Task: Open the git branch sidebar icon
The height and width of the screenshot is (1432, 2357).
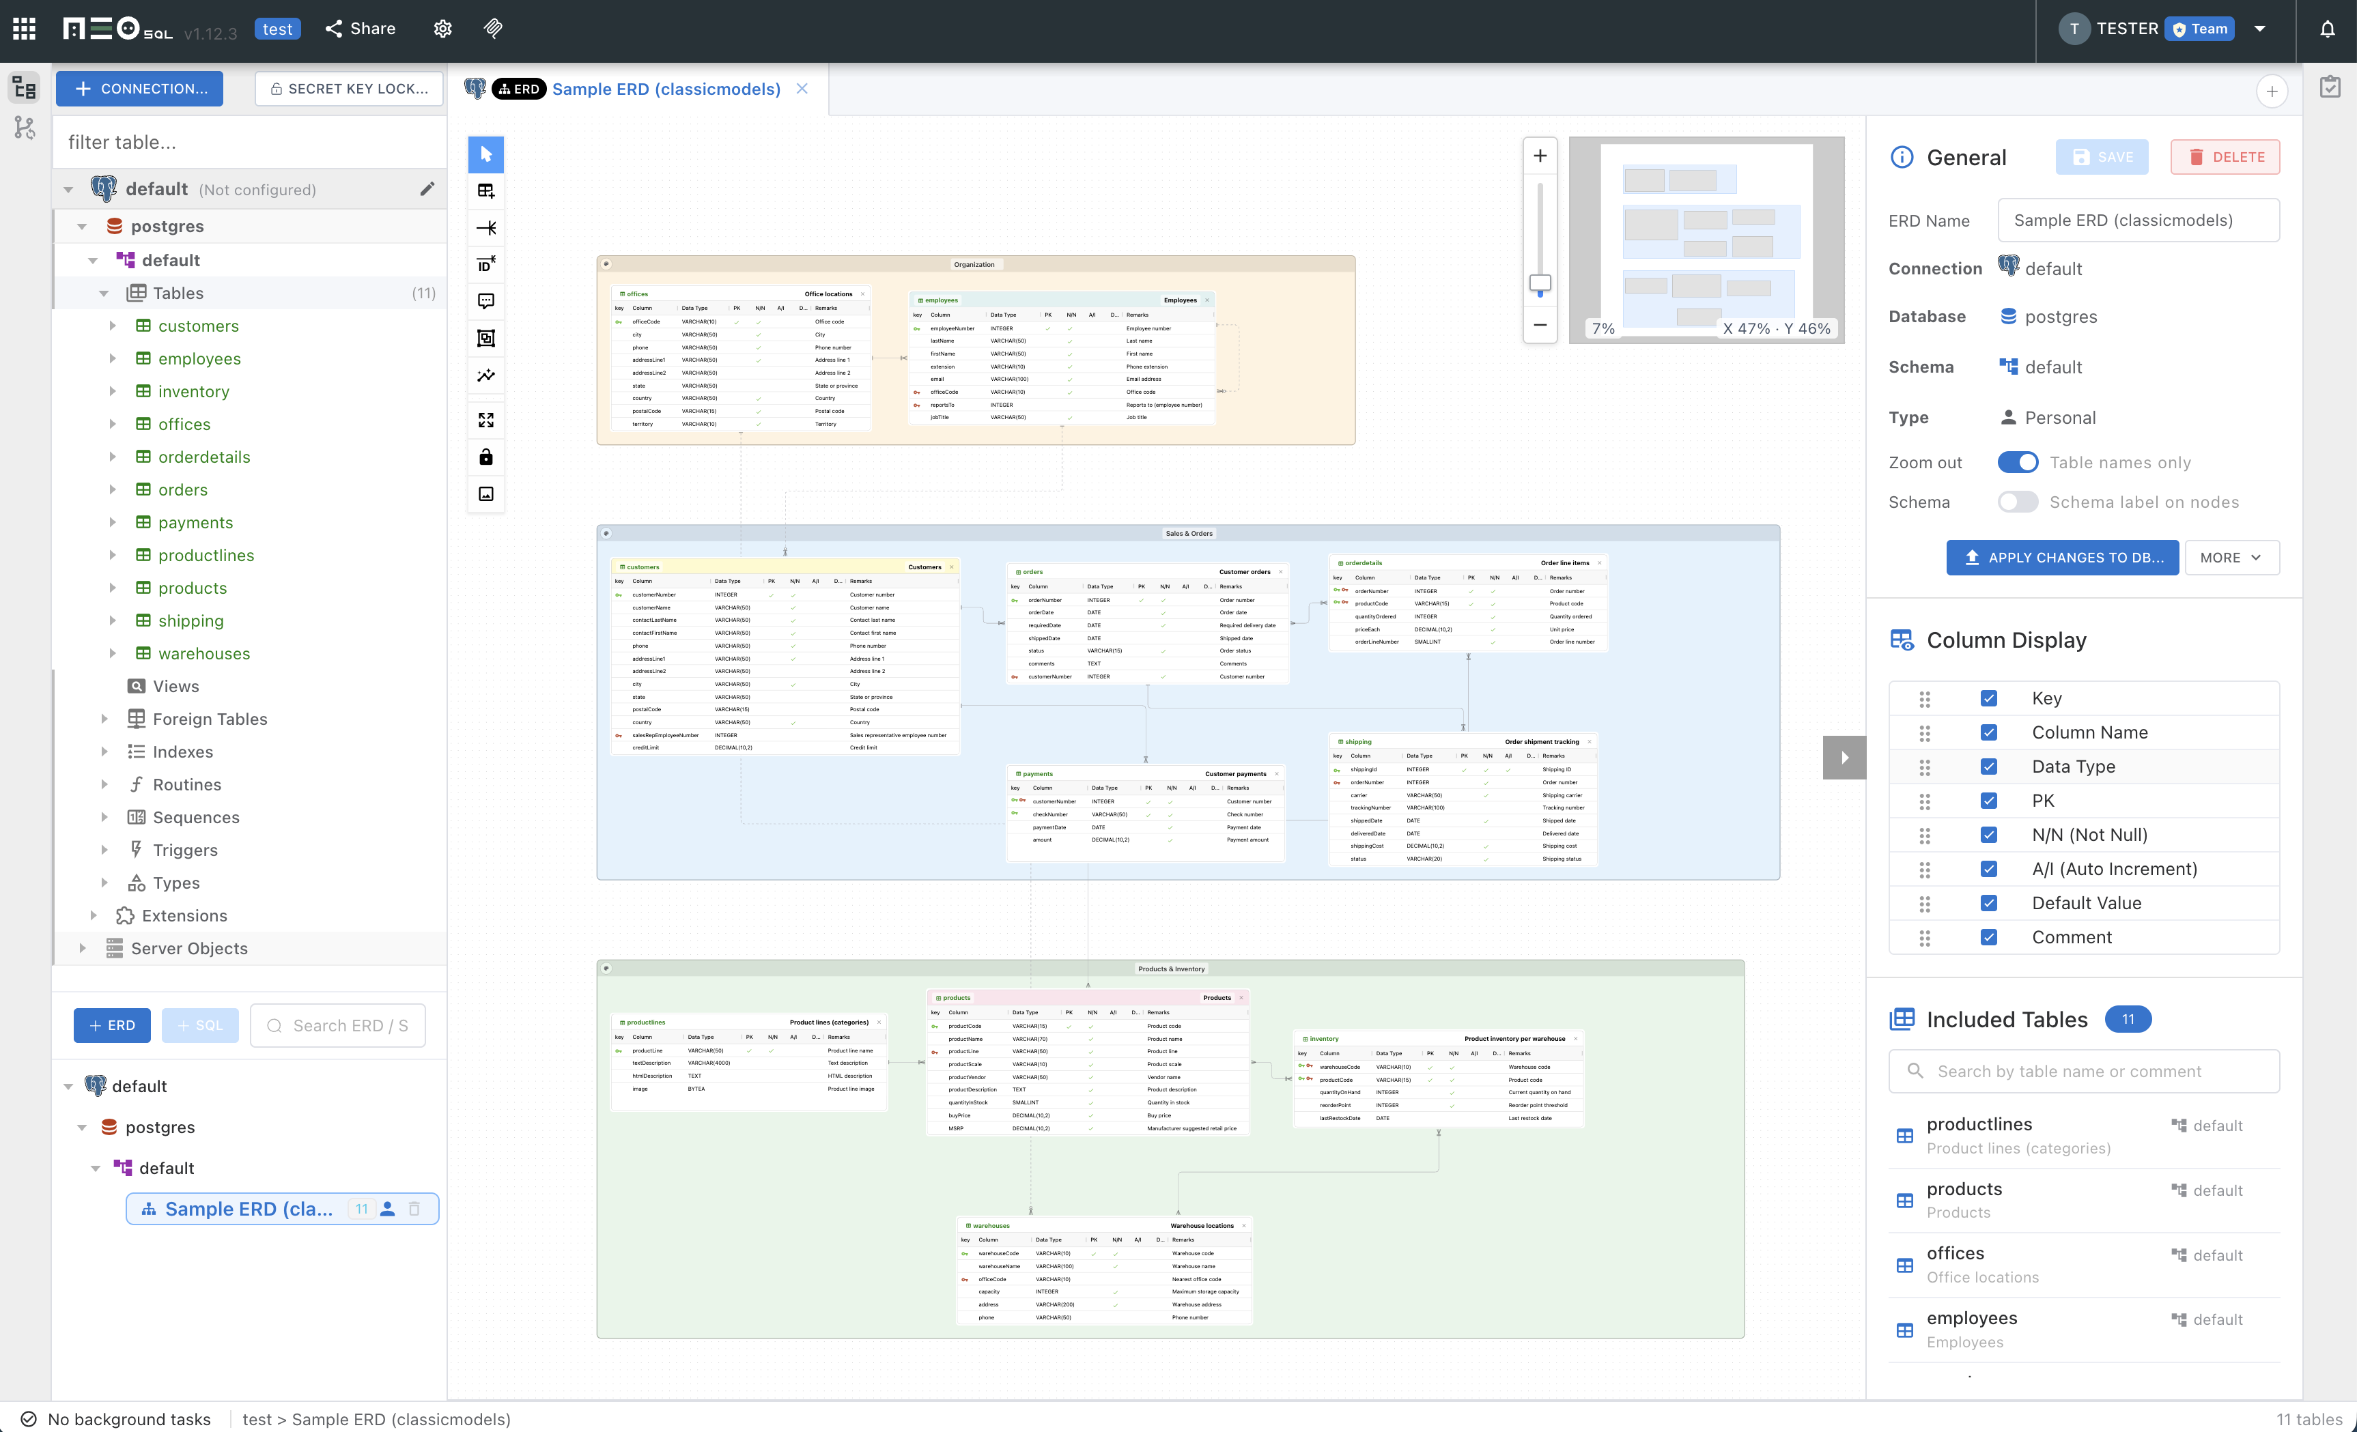Action: (25, 128)
